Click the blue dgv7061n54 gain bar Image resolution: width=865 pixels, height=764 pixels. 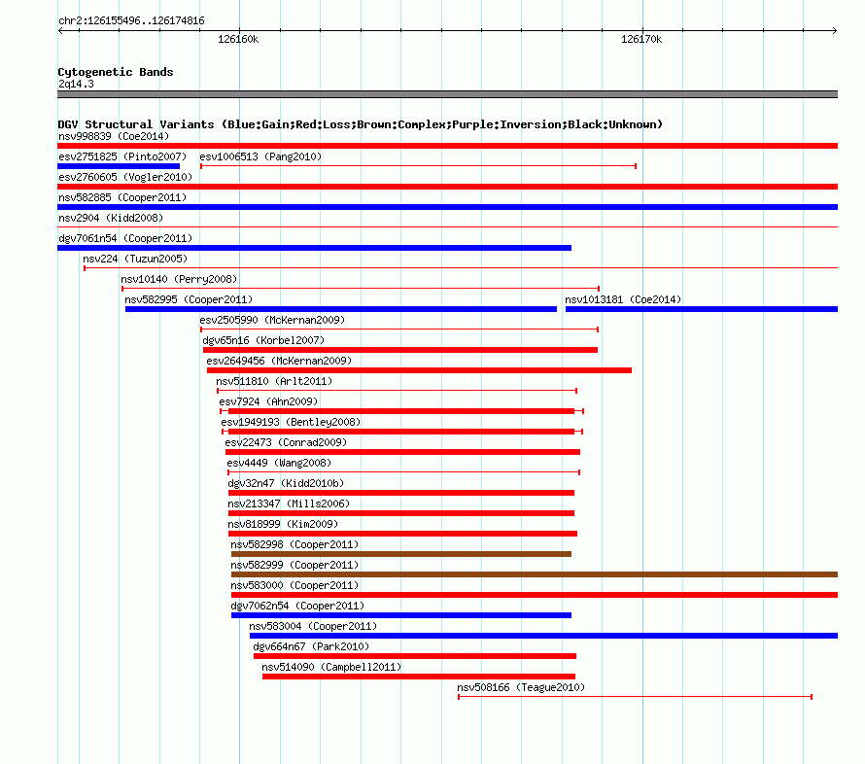[315, 248]
